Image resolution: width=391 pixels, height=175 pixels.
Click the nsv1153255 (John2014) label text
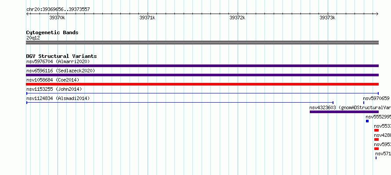[x=54, y=89]
